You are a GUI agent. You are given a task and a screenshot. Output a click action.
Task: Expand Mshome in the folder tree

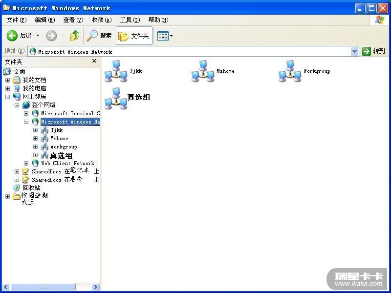pyautogui.click(x=35, y=138)
